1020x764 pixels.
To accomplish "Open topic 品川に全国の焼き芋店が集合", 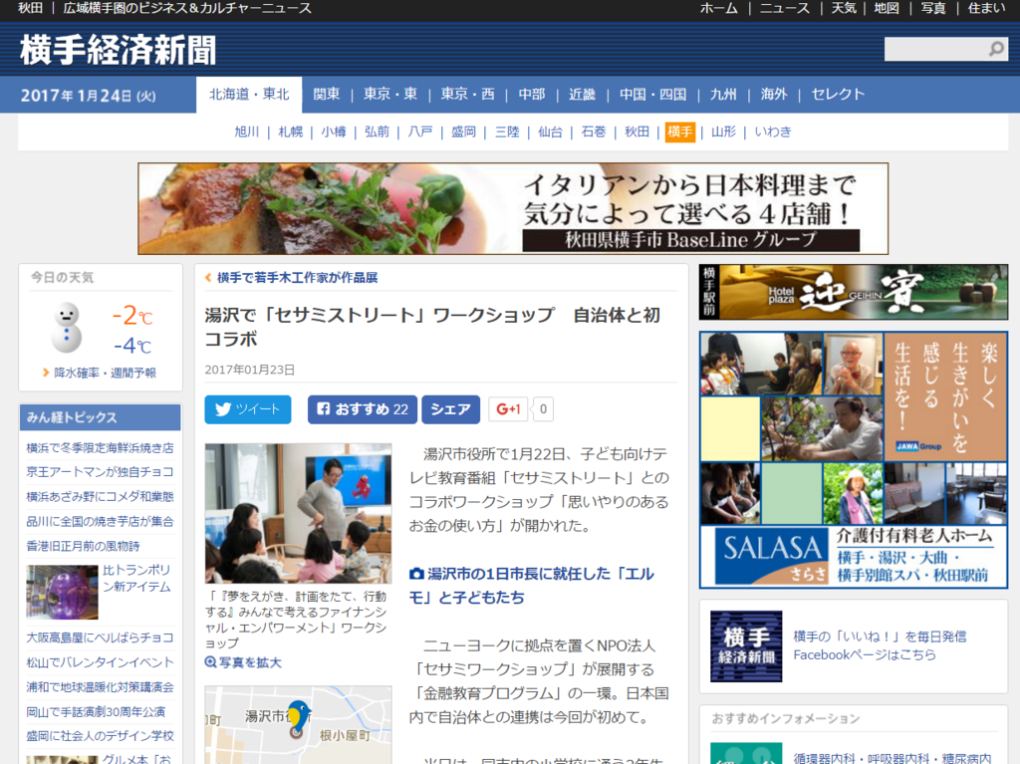I will [101, 521].
